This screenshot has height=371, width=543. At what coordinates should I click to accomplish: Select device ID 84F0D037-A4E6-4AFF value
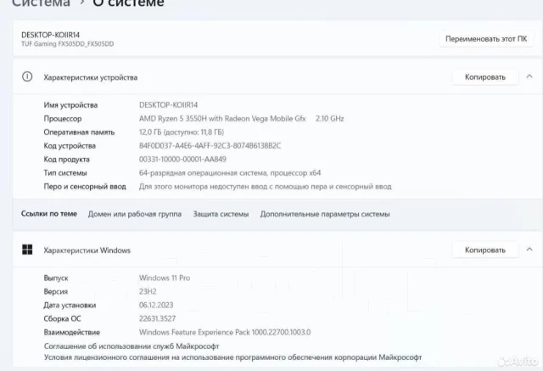(210, 146)
